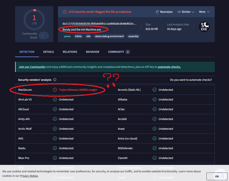The image size is (229, 181).
Task: Click the Baidu vendor name
Action: pos(22,148)
